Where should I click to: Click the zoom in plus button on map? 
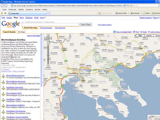point(48,44)
